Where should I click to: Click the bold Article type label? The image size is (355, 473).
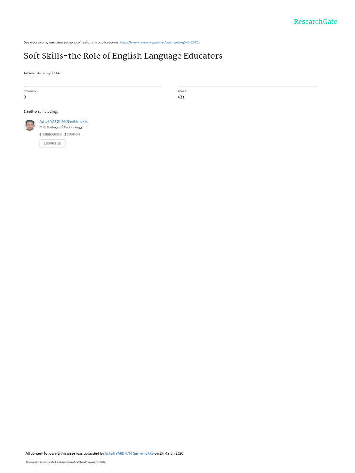pyautogui.click(x=29, y=73)
